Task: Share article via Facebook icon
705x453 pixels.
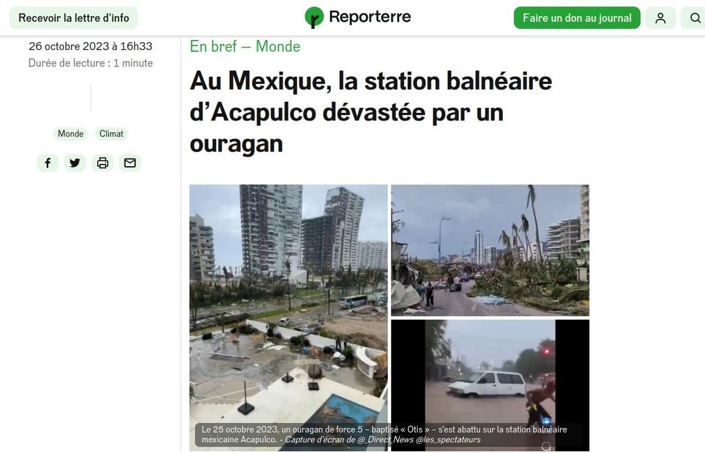Action: pyautogui.click(x=48, y=163)
